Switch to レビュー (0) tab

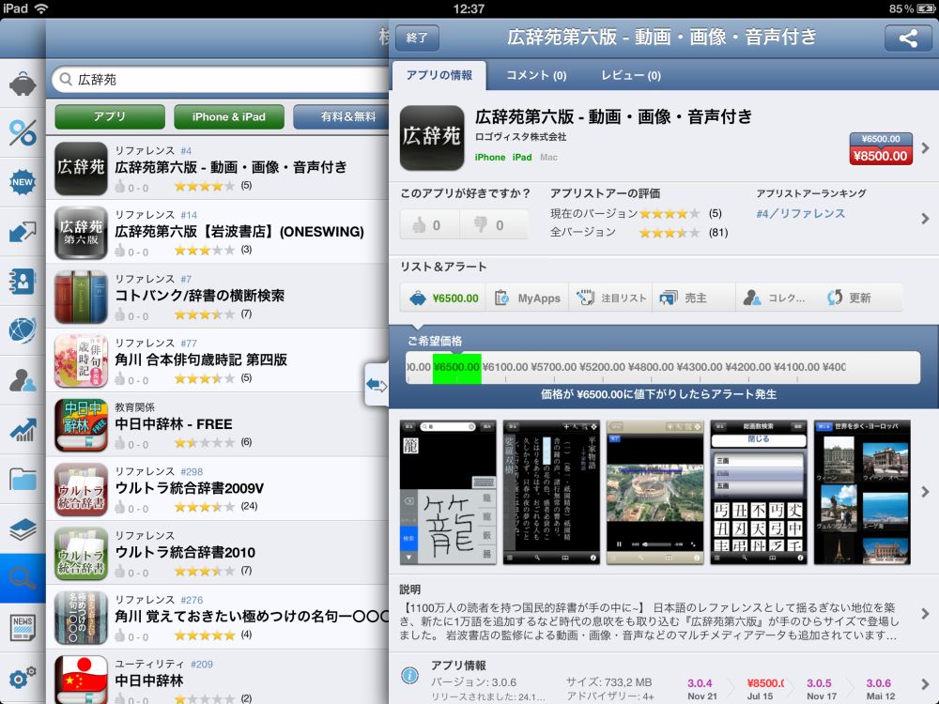tap(631, 75)
